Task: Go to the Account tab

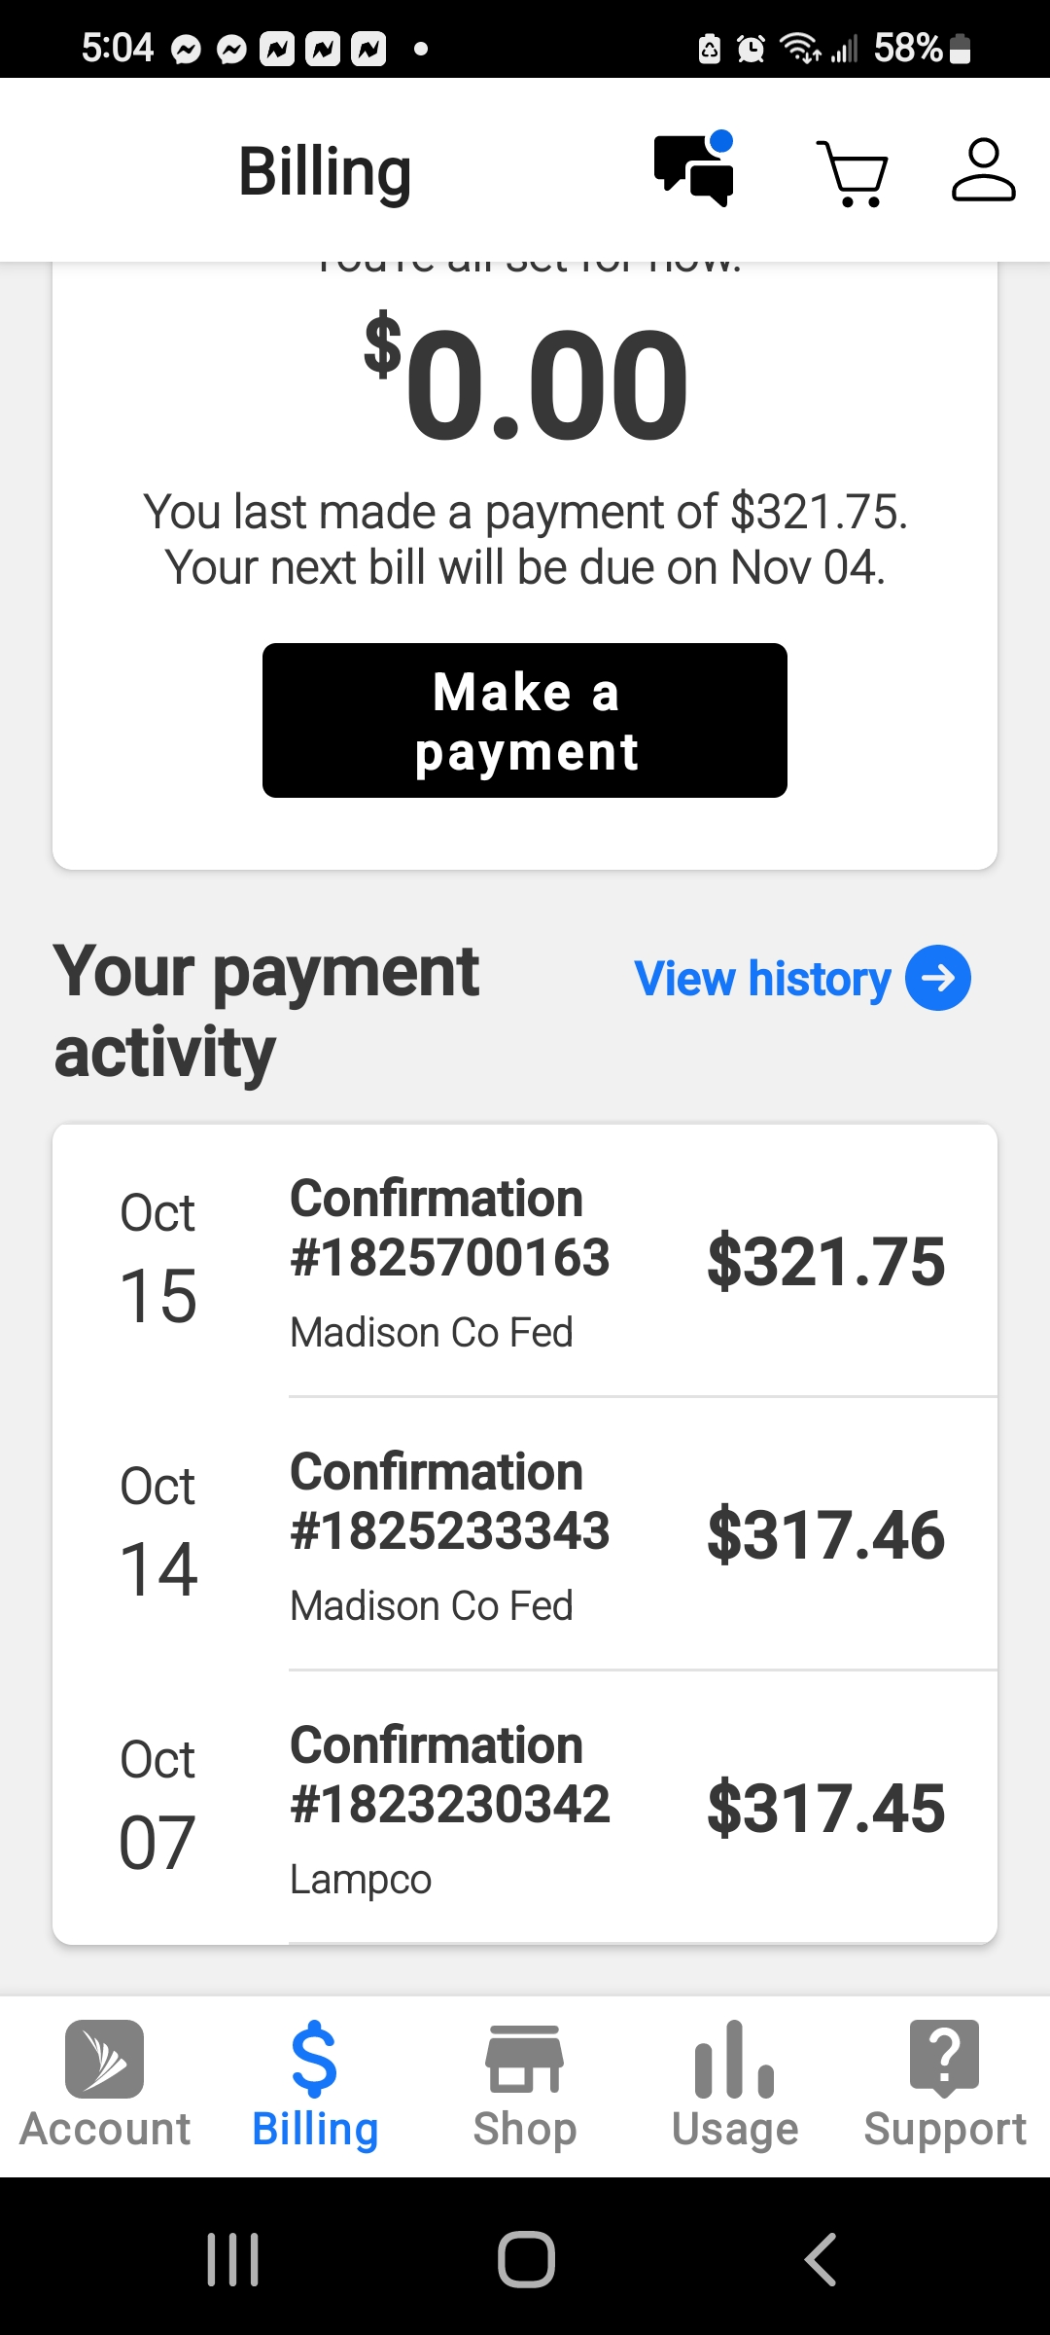Action: (105, 2084)
